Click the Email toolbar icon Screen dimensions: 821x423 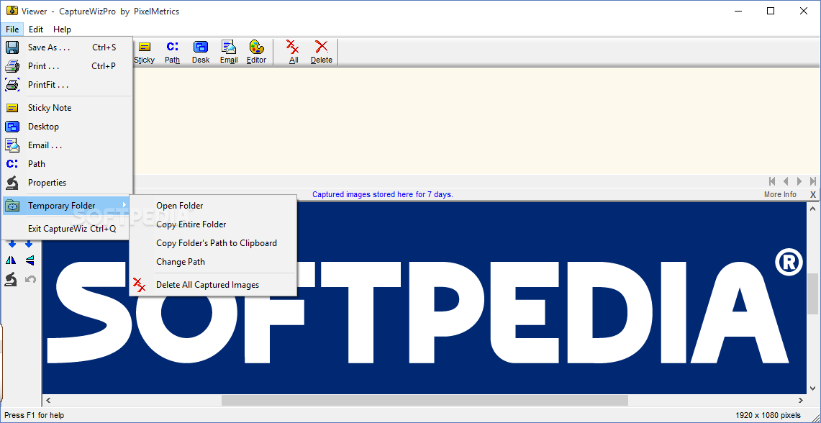pyautogui.click(x=229, y=52)
